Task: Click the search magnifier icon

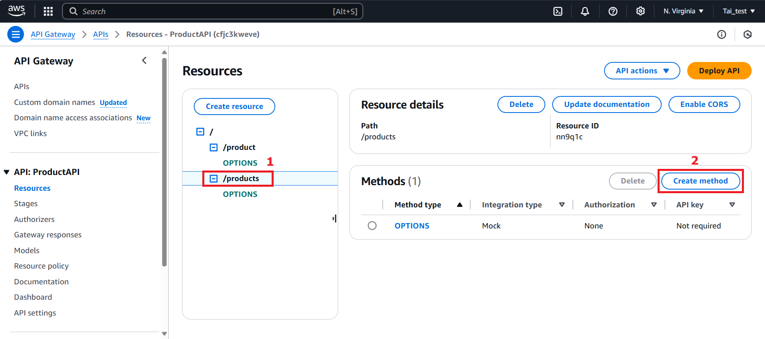Action: tap(73, 11)
